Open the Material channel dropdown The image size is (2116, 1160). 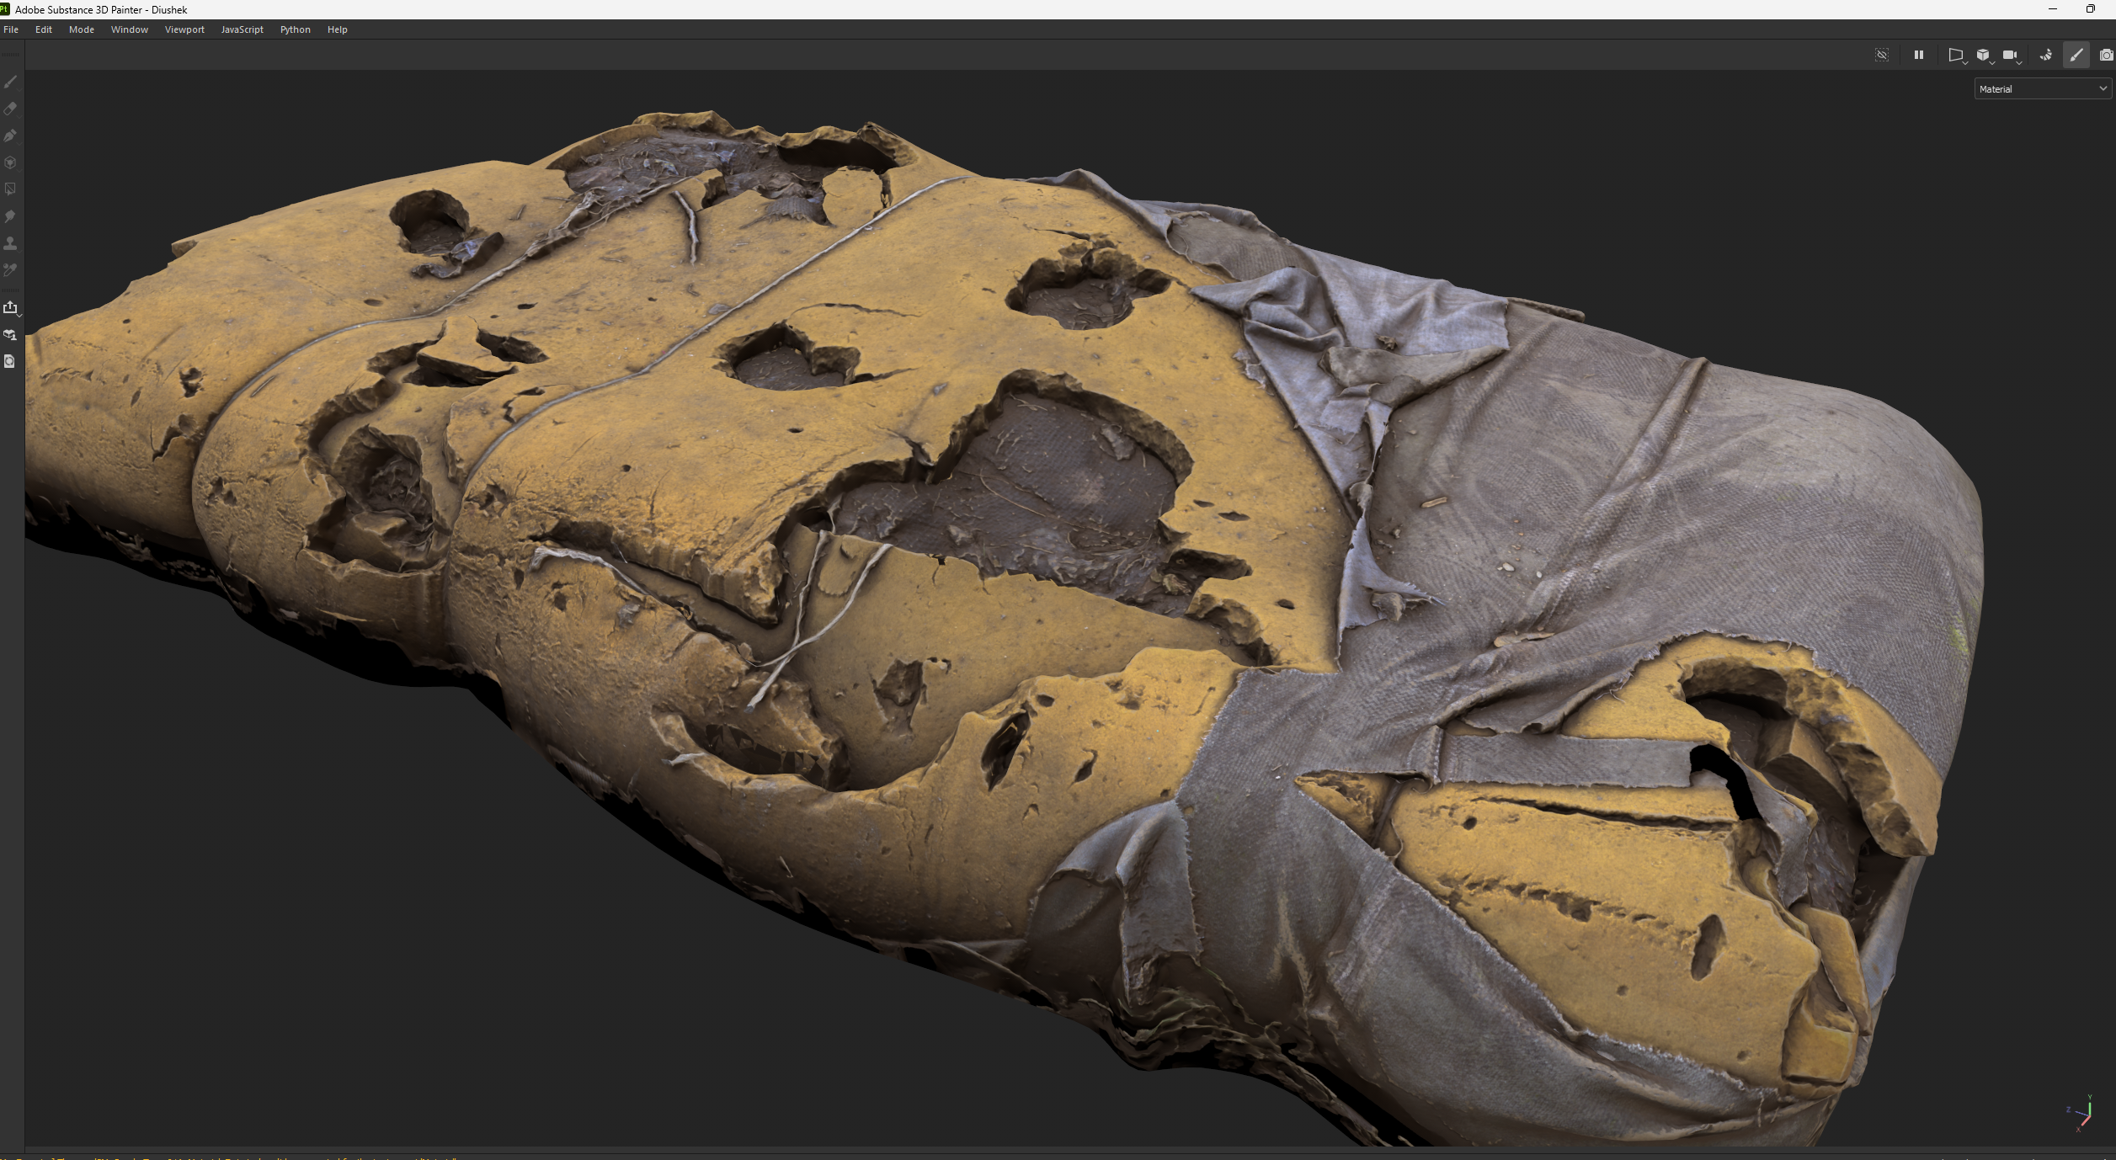[2042, 88]
